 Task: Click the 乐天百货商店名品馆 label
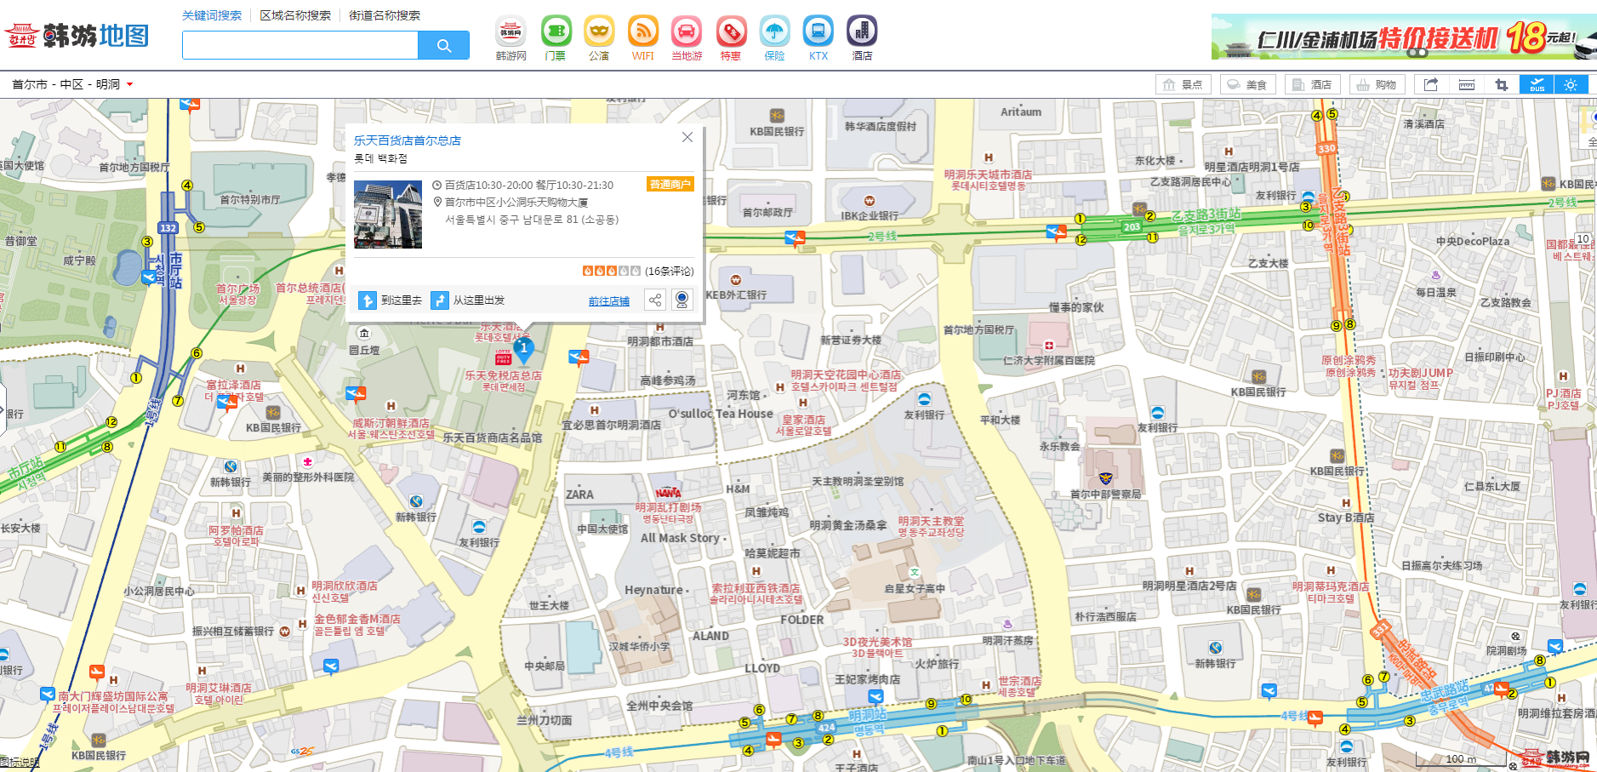[492, 438]
